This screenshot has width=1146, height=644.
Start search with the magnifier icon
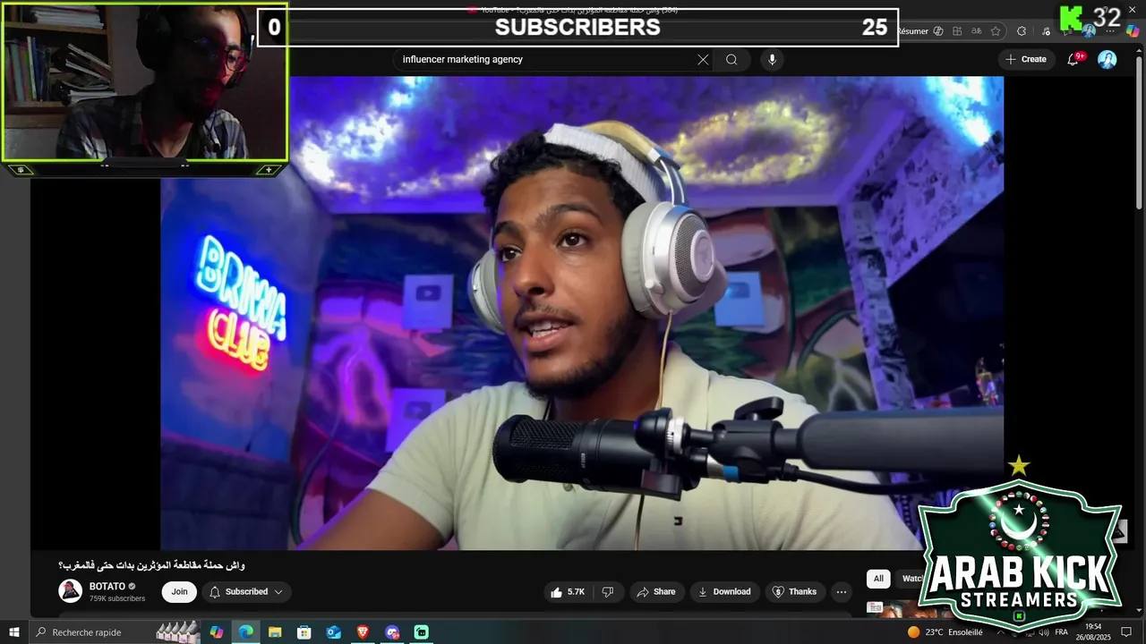731,60
